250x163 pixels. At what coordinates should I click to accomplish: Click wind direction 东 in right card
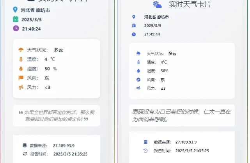coord(163,80)
